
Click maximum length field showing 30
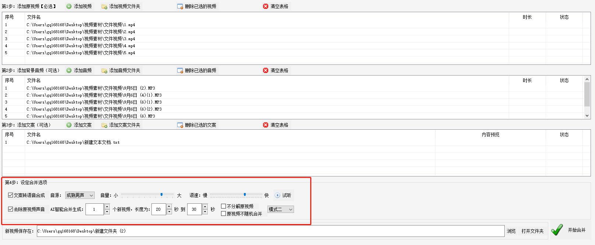pyautogui.click(x=195, y=209)
